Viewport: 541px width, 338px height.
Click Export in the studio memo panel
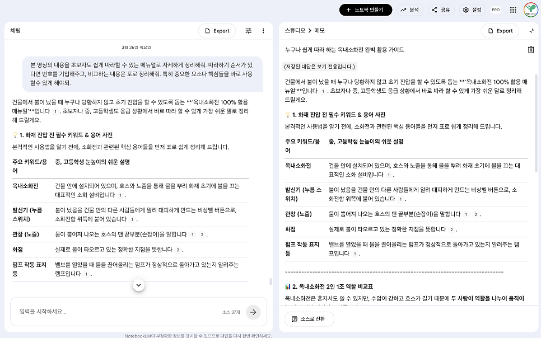tap(500, 31)
